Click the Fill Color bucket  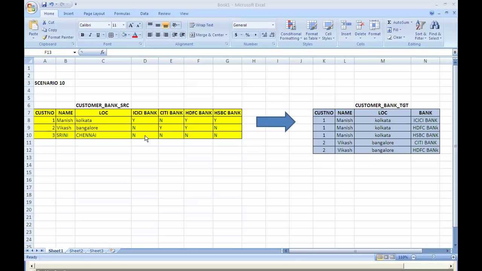[124, 35]
